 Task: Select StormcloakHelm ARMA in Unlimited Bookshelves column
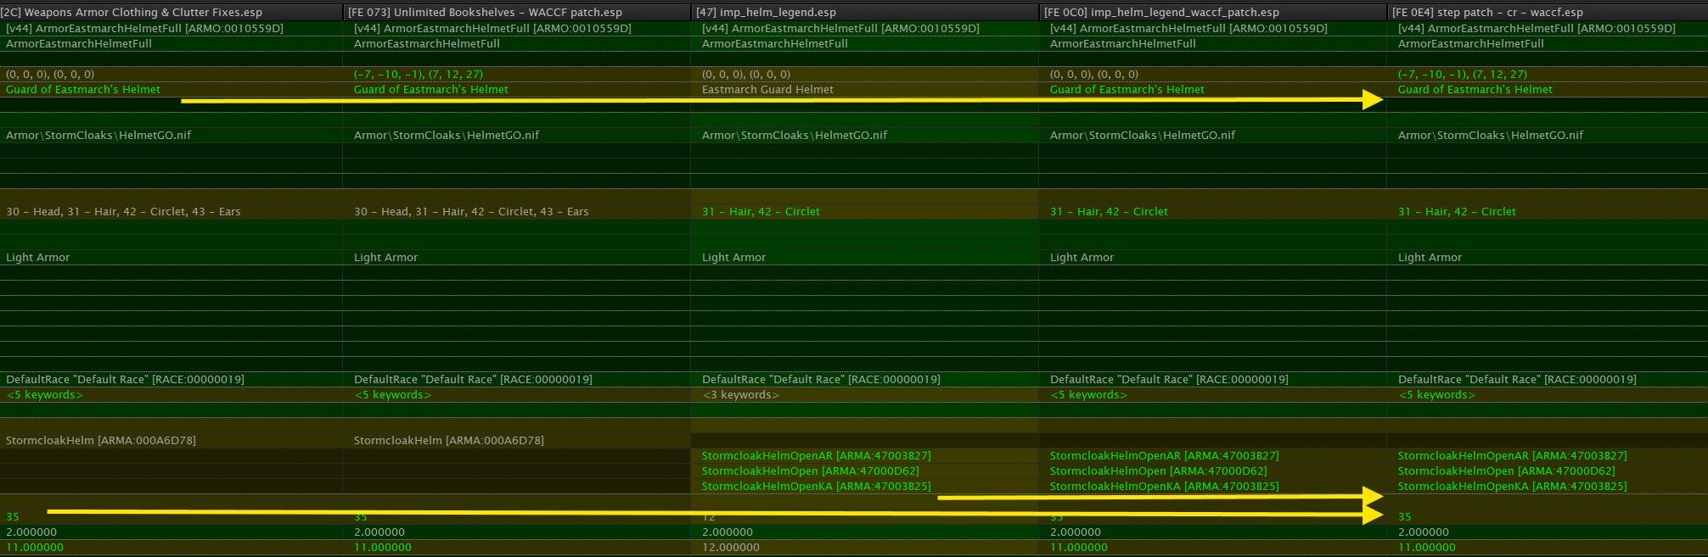click(x=448, y=441)
